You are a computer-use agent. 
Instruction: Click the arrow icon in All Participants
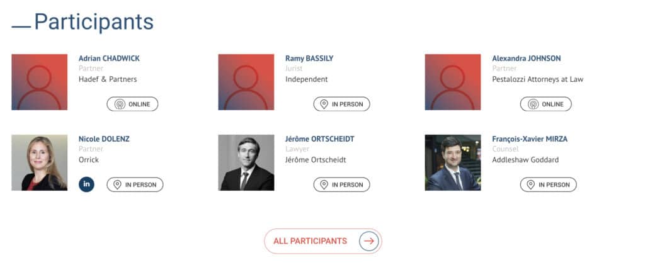[x=369, y=241]
